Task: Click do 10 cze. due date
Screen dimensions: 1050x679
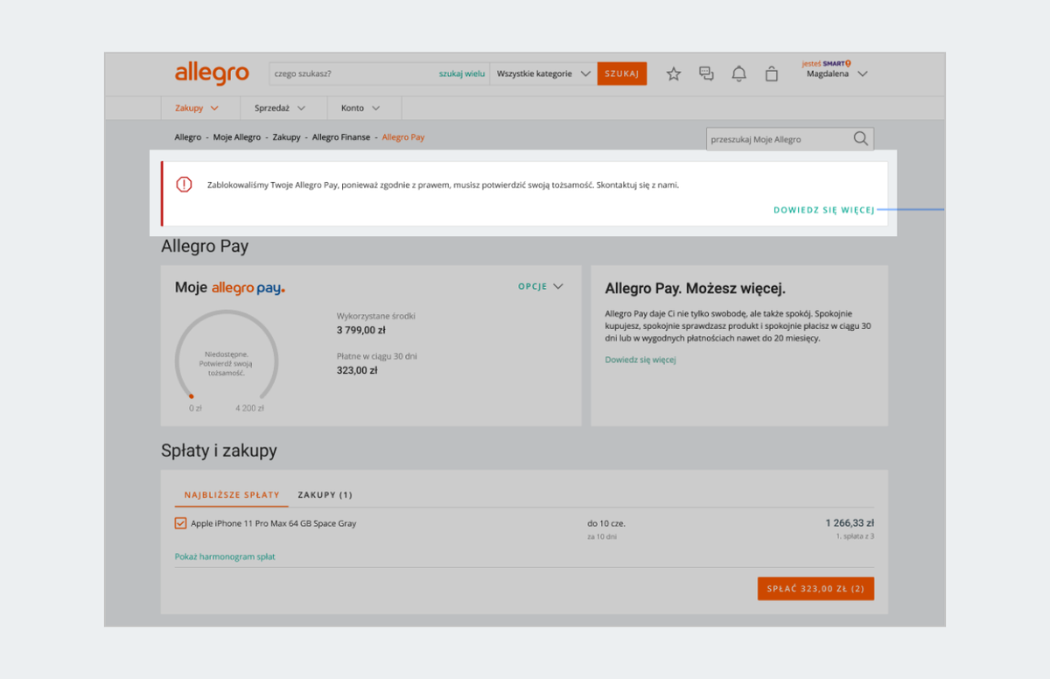Action: pos(606,523)
